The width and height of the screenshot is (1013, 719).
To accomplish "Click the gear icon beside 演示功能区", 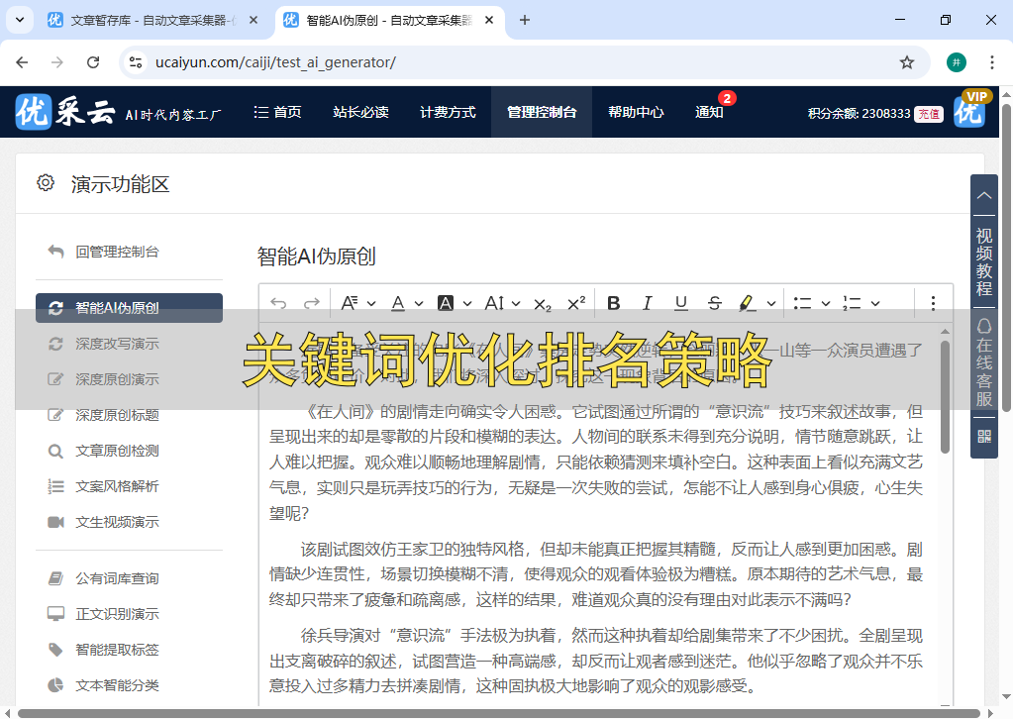I will (46, 183).
